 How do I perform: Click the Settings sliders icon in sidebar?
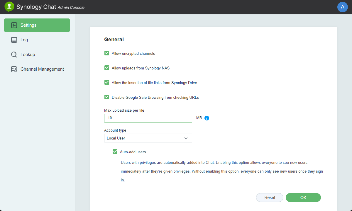14,25
